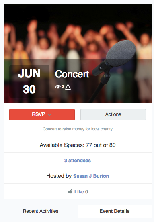
Task: Switch to the Recent Activities tab
Action: pyautogui.click(x=41, y=211)
